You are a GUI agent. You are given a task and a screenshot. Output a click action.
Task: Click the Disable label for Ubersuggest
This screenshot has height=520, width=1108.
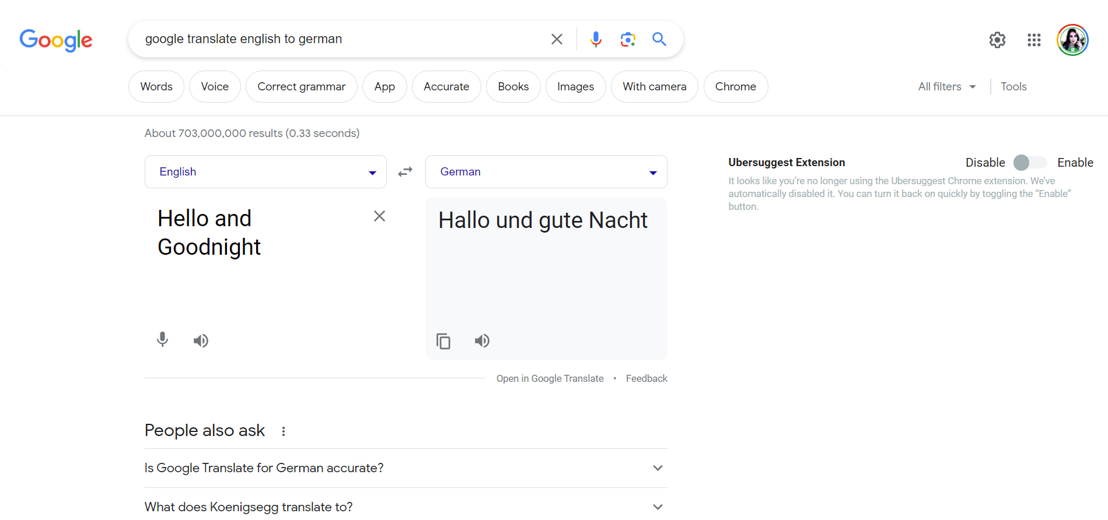coord(985,163)
